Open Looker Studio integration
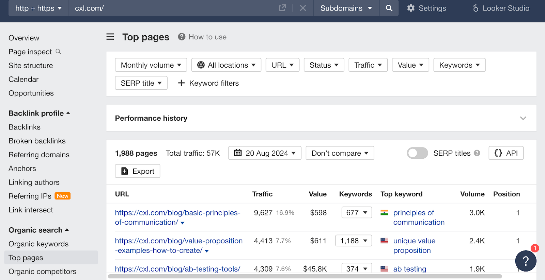Screen dimensions: 545x280 (x=501, y=8)
